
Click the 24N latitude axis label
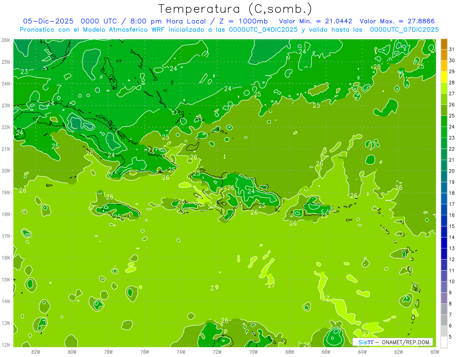5,84
